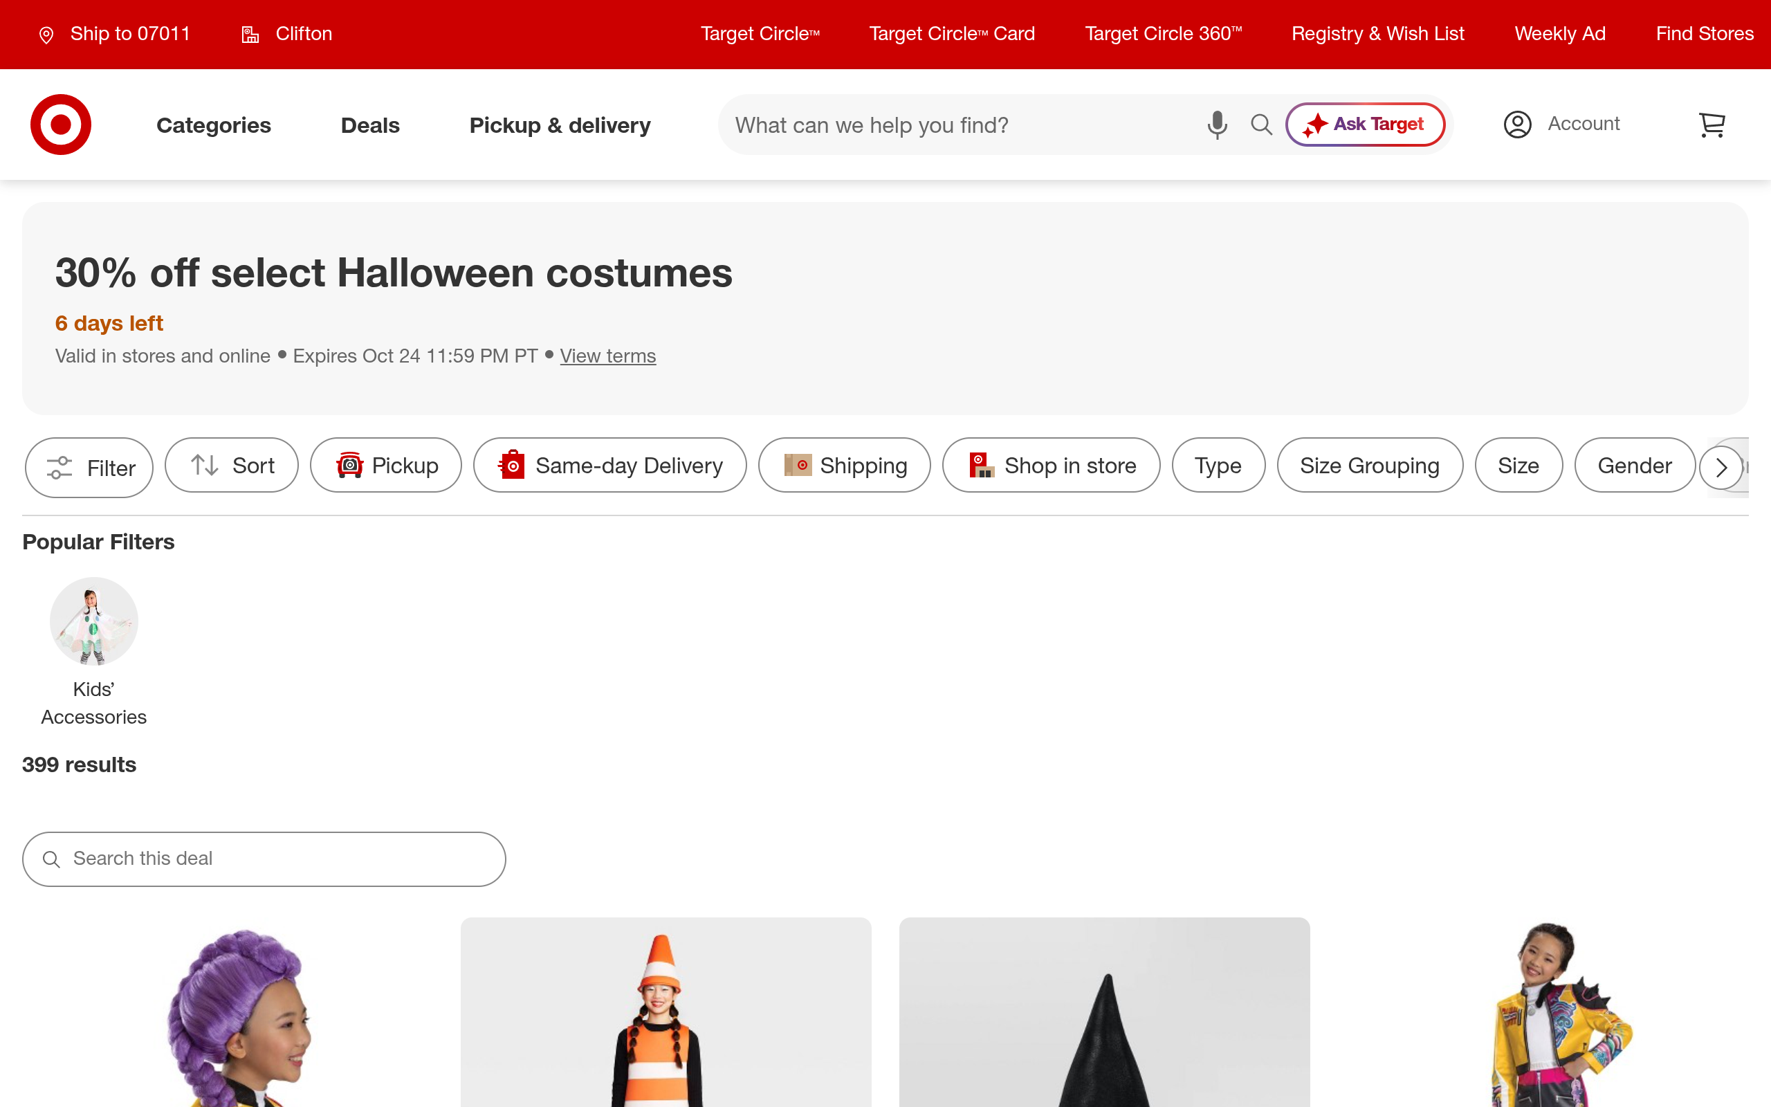1771x1107 pixels.
Task: Open the shopping cart
Action: click(1712, 125)
